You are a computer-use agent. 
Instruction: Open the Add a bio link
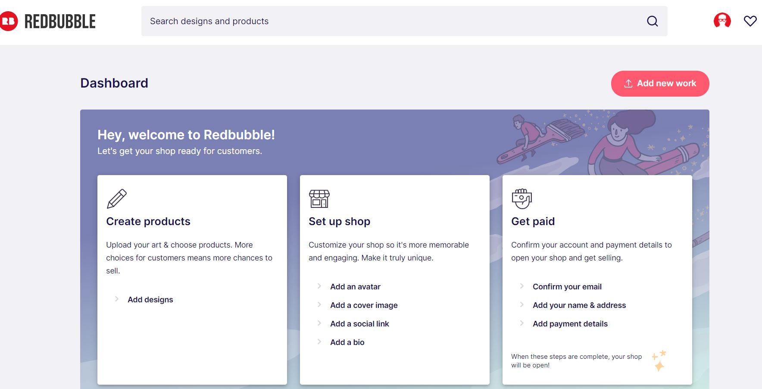[347, 342]
